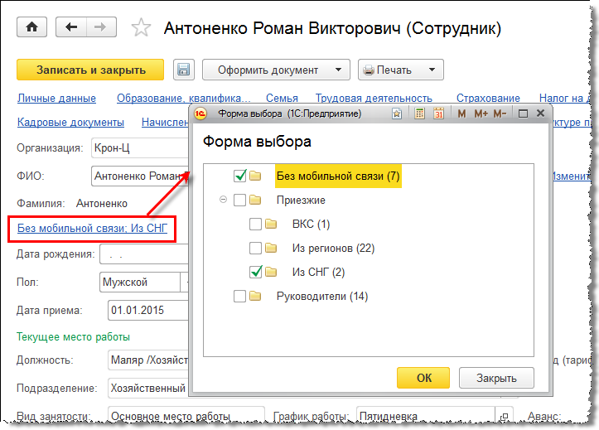Click the 'Записать и закрыть' button
Screen dimensions: 599x430
tap(92, 70)
